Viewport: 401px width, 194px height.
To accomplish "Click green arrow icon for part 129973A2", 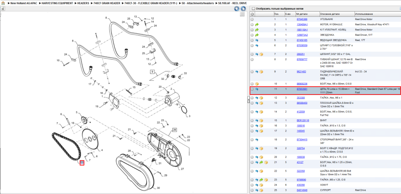I will click(x=257, y=35).
